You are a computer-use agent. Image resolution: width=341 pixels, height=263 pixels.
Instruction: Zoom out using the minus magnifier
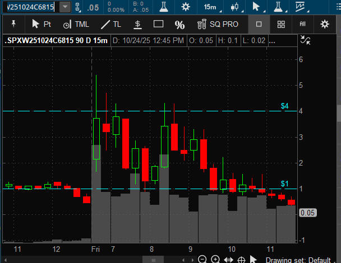[202, 259]
